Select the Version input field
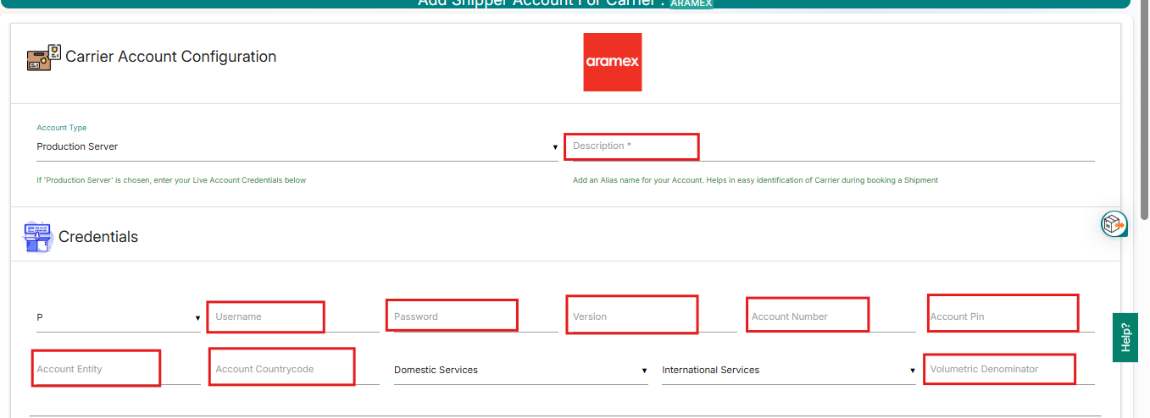Image resolution: width=1150 pixels, height=418 pixels. 654,317
